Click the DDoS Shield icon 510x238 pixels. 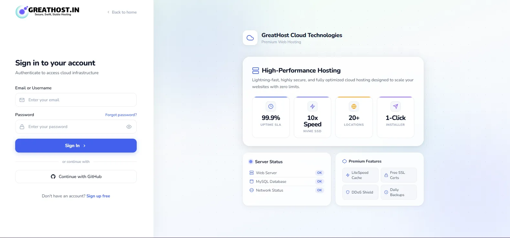pyautogui.click(x=348, y=192)
